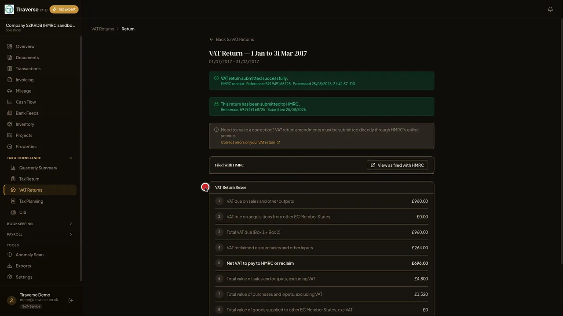Click the sign-out icon beside Tiraverse Demo
This screenshot has height=316, width=563.
(70, 301)
